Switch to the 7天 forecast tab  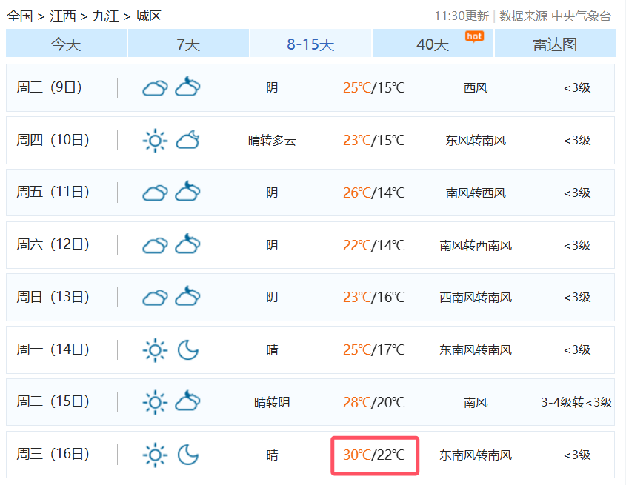coord(188,44)
